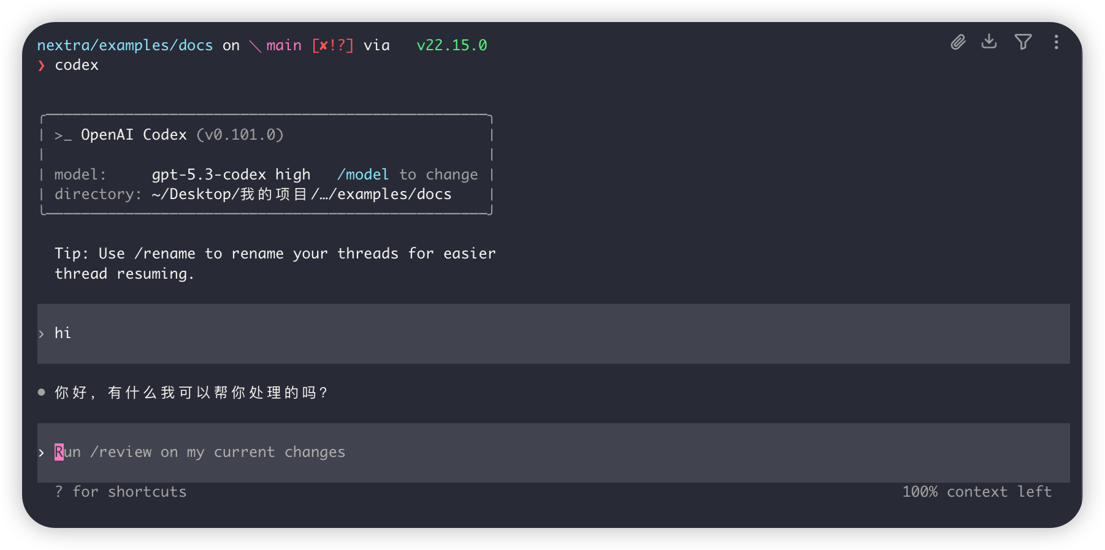The image size is (1105, 550).
Task: Click the bullet marker beside the Chinese reply
Action: (x=41, y=393)
